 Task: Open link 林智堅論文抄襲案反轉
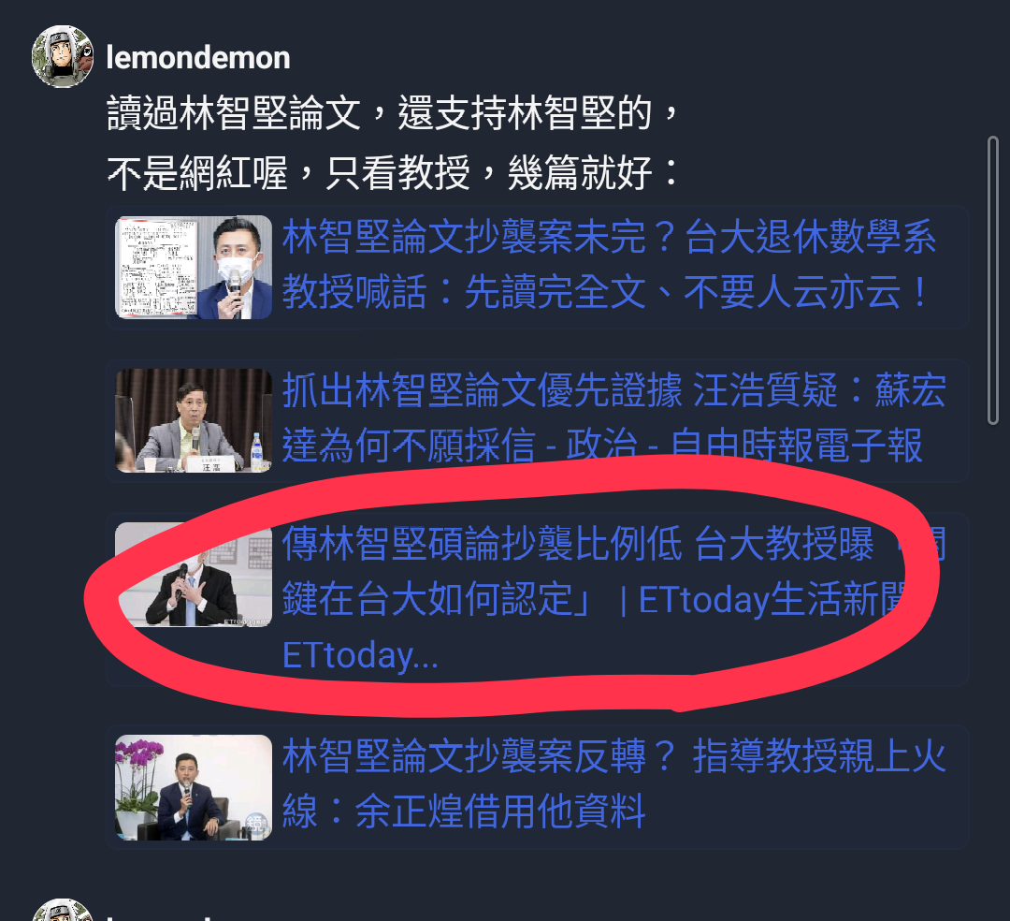(613, 783)
